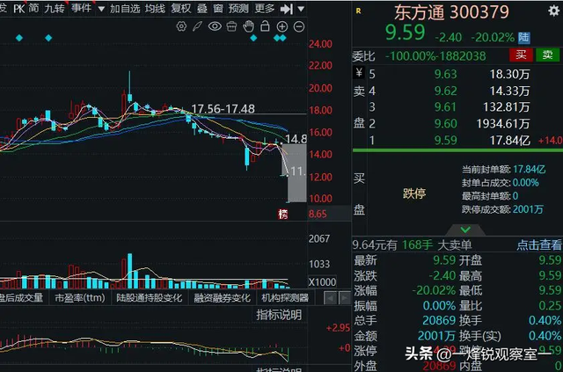
Task: Click 当前封单额 value 17.84亿
Action: pos(530,169)
